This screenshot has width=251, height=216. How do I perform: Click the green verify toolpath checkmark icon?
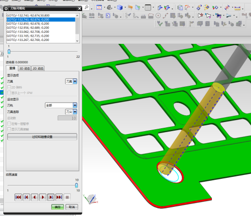160,24
